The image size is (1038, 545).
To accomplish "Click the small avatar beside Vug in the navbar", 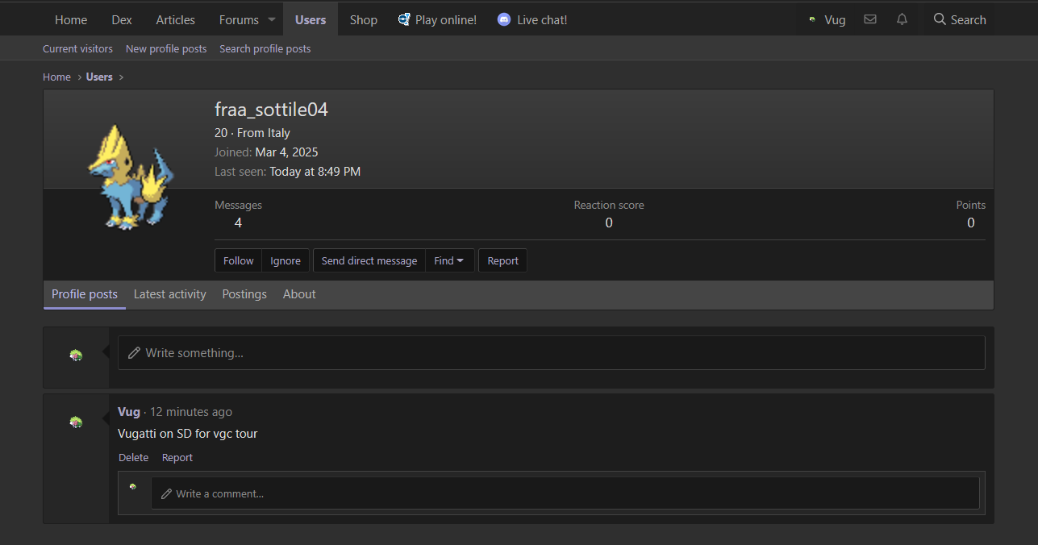I will 812,20.
